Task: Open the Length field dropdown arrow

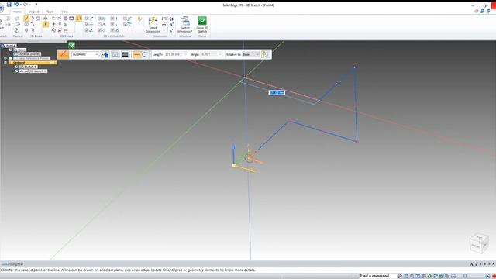Action: (x=185, y=54)
